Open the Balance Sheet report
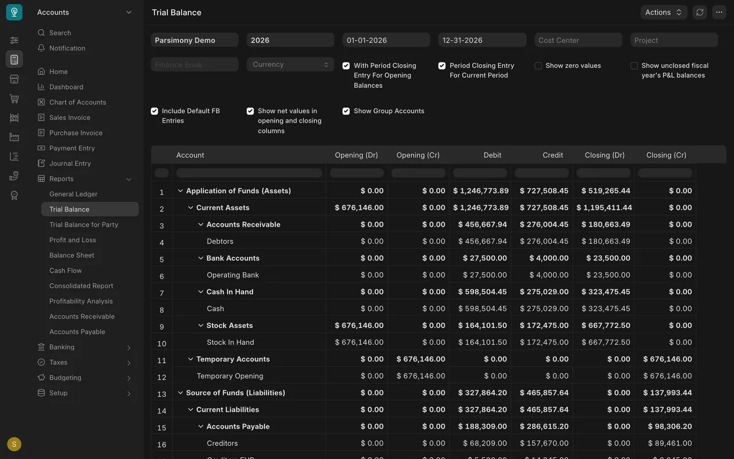 (72, 255)
